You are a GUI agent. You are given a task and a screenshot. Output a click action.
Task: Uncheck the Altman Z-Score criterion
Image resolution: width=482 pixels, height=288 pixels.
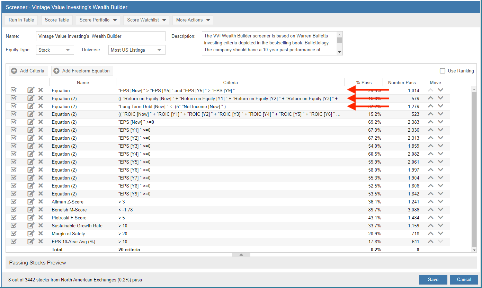coord(14,201)
